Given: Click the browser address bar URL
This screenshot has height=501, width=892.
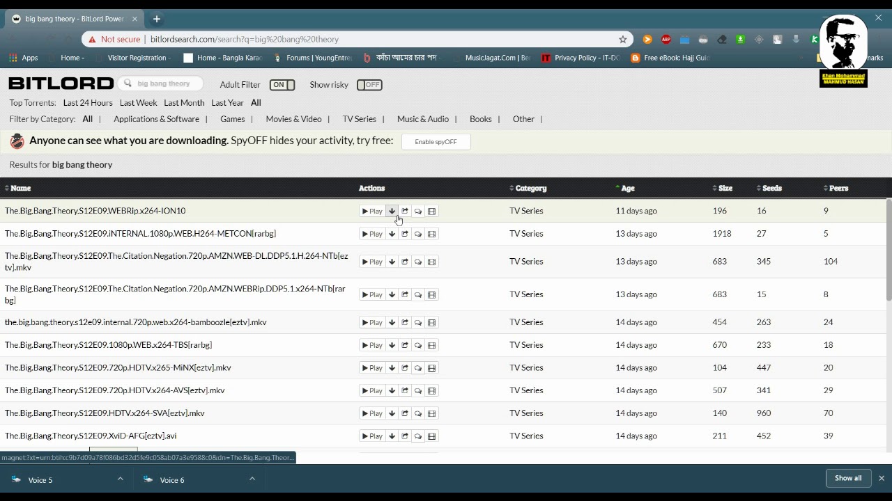Looking at the screenshot, I should click(245, 40).
